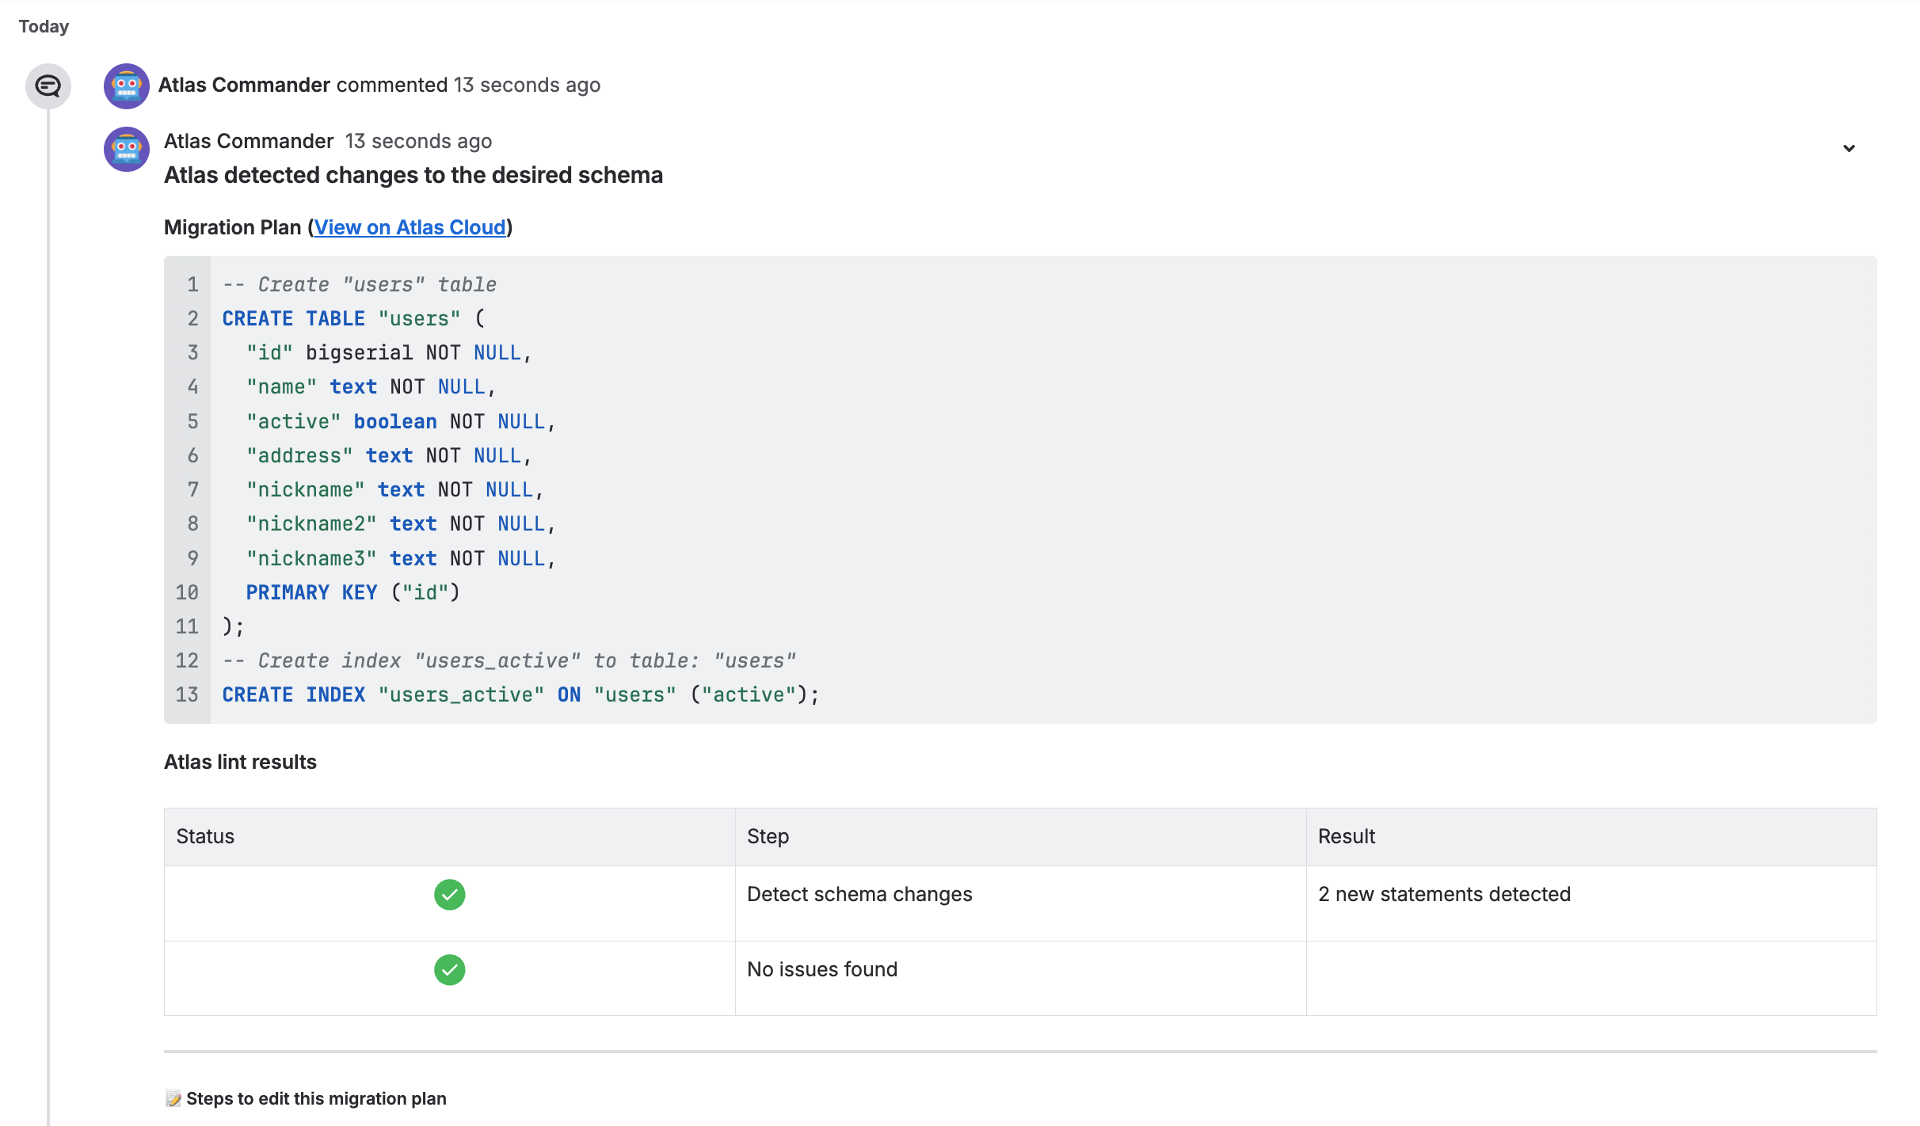
Task: Expand Steps to edit this migration plan
Action: pyautogui.click(x=316, y=1098)
